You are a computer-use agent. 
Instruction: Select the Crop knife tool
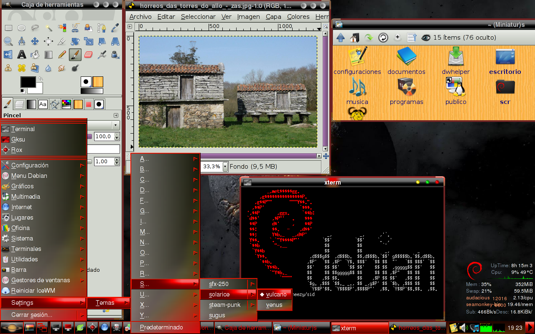pyautogui.click(x=62, y=41)
